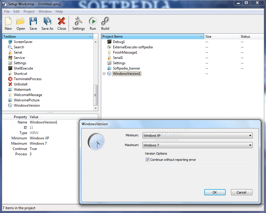
Task: Select the WindowsVersion1 project item
Action: [127, 74]
